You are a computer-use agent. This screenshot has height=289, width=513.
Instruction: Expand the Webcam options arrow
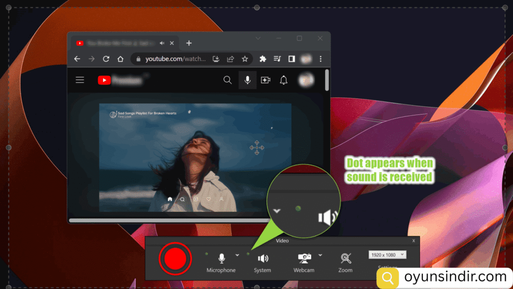(320, 255)
